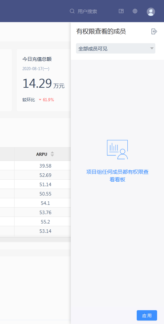The width and height of the screenshot is (164, 324).
Task: Expand visibility options via dropdown arrow
Action: point(152,48)
